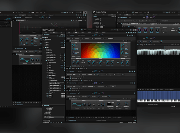Click waveform display on front window Analog oscillator
This screenshot has width=180, height=133.
(x=77, y=105)
